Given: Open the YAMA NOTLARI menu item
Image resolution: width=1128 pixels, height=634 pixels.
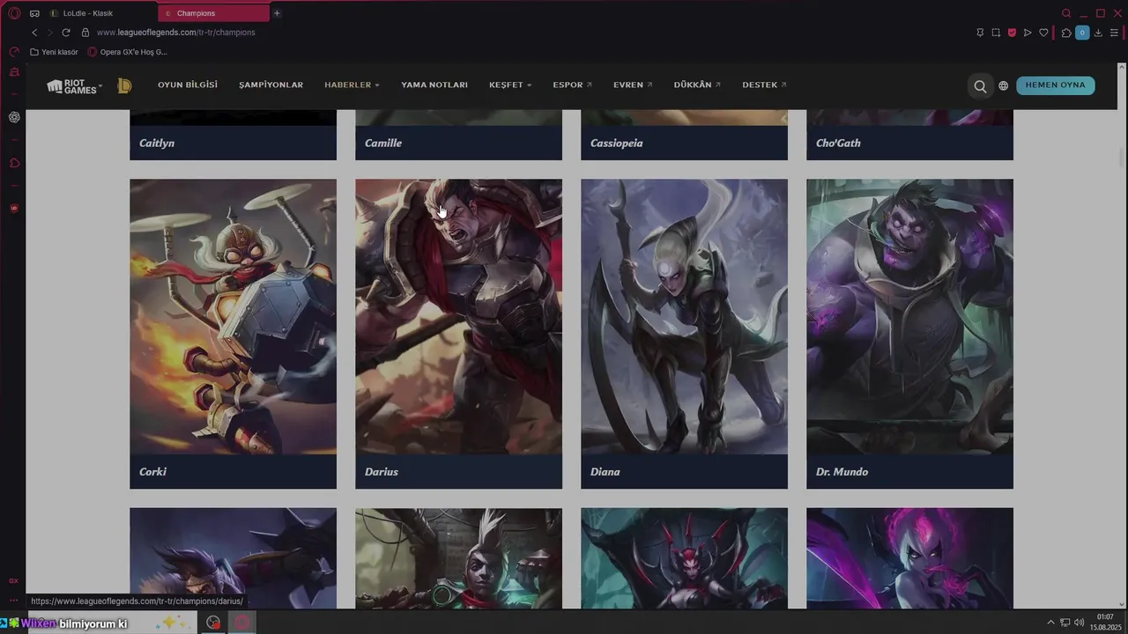Looking at the screenshot, I should click(x=434, y=85).
